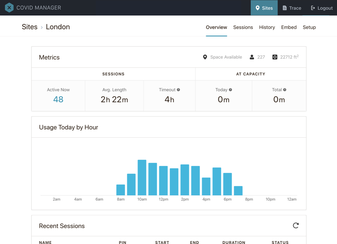Click the Active Now value 48
This screenshot has height=244, width=337.
[x=58, y=99]
